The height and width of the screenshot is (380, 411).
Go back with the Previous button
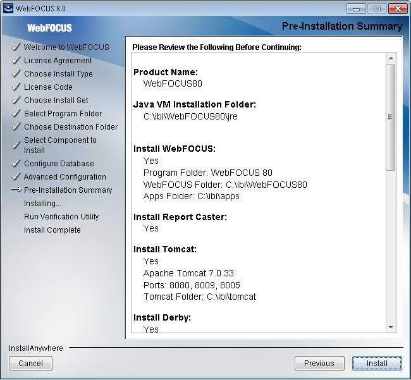pos(319,363)
